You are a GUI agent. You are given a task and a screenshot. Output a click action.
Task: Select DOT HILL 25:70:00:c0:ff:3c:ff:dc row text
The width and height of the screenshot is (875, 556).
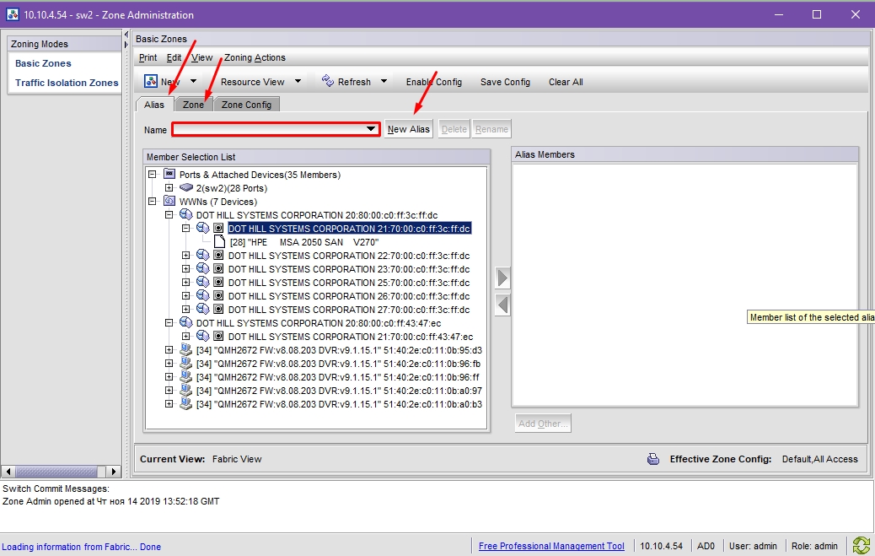click(x=349, y=282)
